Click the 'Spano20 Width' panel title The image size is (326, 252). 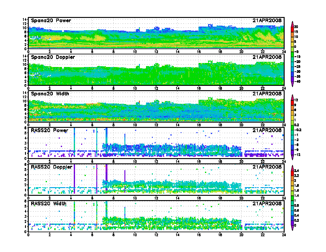point(50,94)
